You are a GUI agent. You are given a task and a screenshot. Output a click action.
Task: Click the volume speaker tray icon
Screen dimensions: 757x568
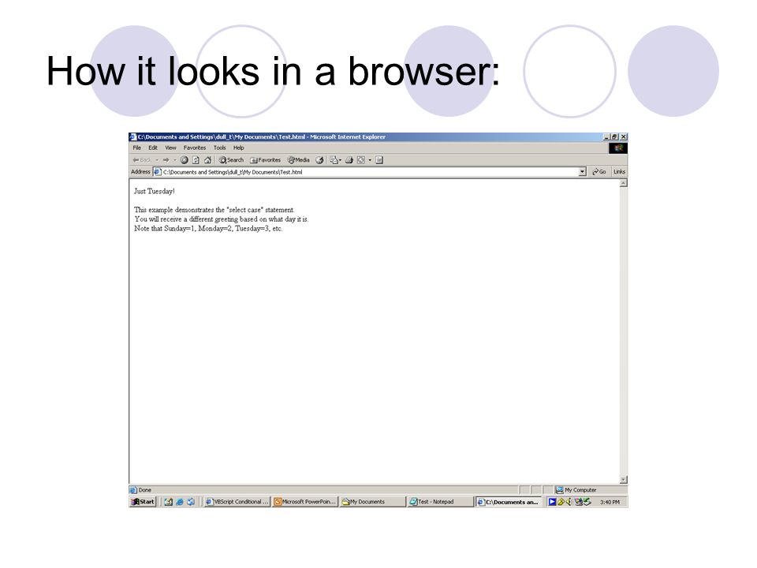tap(569, 502)
